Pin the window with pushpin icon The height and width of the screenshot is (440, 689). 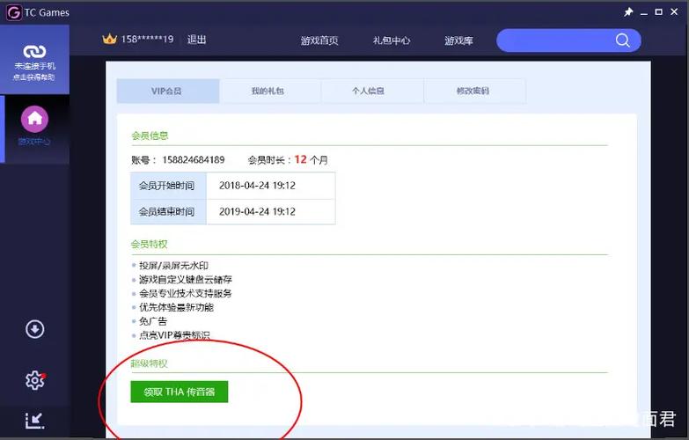pos(628,12)
